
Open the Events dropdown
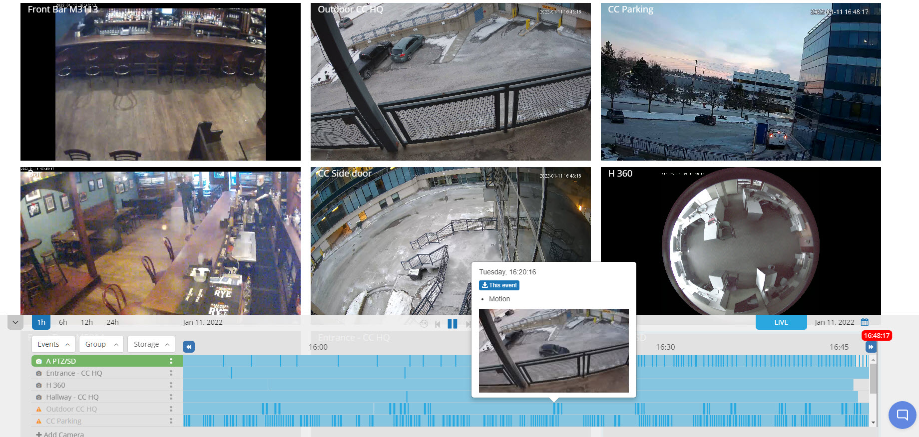pyautogui.click(x=53, y=344)
